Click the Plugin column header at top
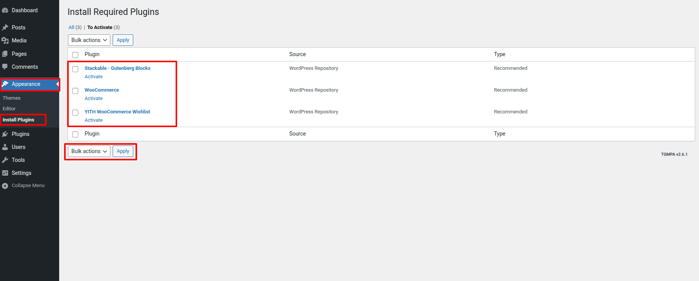The image size is (699, 281). 92,54
